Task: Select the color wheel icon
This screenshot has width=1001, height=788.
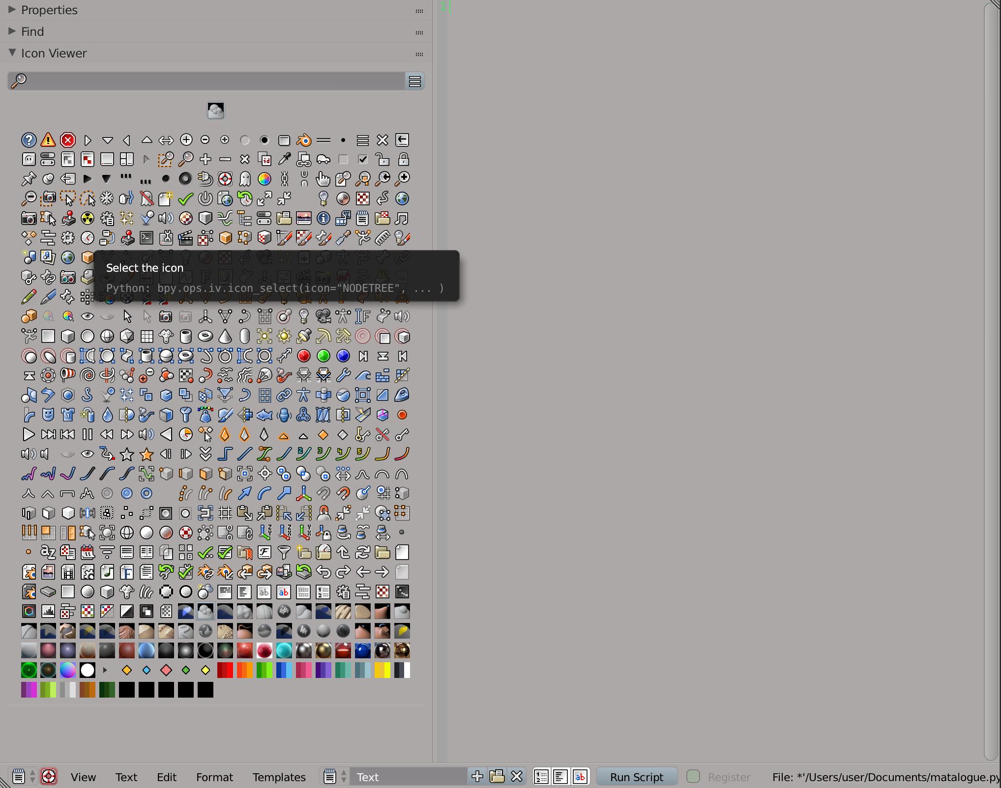Action: pyautogui.click(x=265, y=179)
